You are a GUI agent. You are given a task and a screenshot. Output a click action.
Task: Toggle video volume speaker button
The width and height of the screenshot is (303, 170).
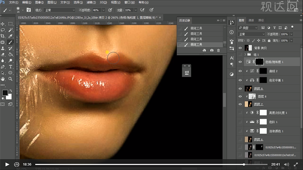tap(286, 164)
